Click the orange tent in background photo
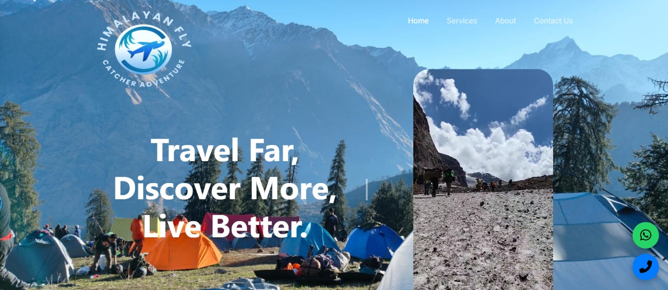Screen dimensions: 668x290 pyautogui.click(x=183, y=251)
